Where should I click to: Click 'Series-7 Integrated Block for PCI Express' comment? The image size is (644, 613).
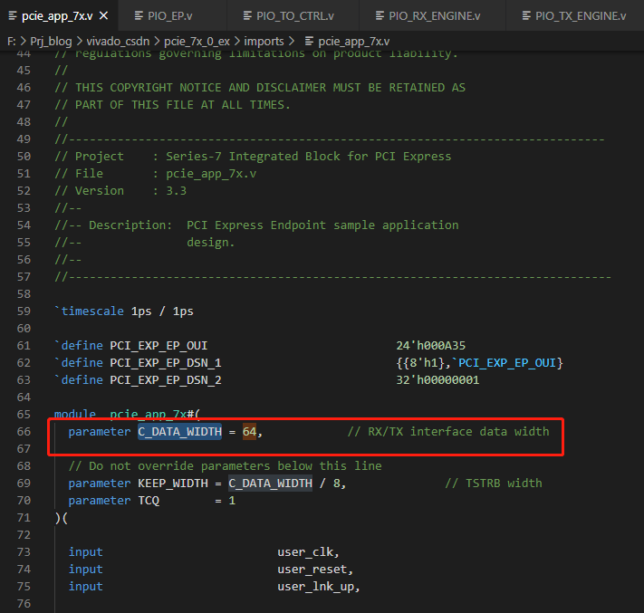coord(309,157)
